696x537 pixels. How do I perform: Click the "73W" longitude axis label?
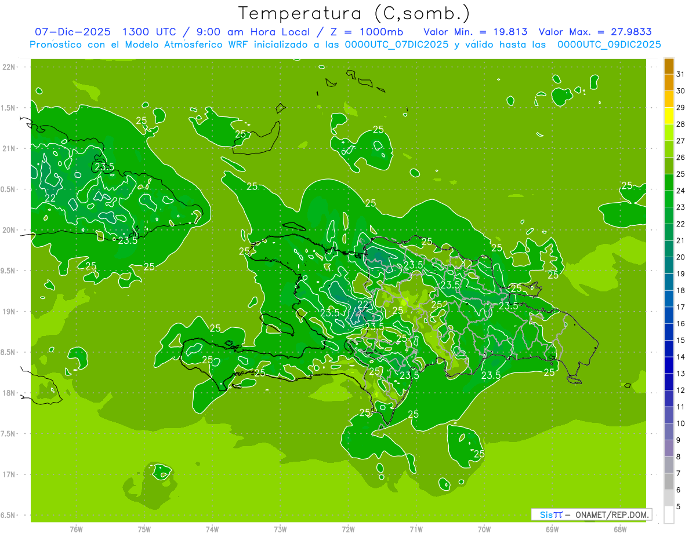[x=280, y=529]
